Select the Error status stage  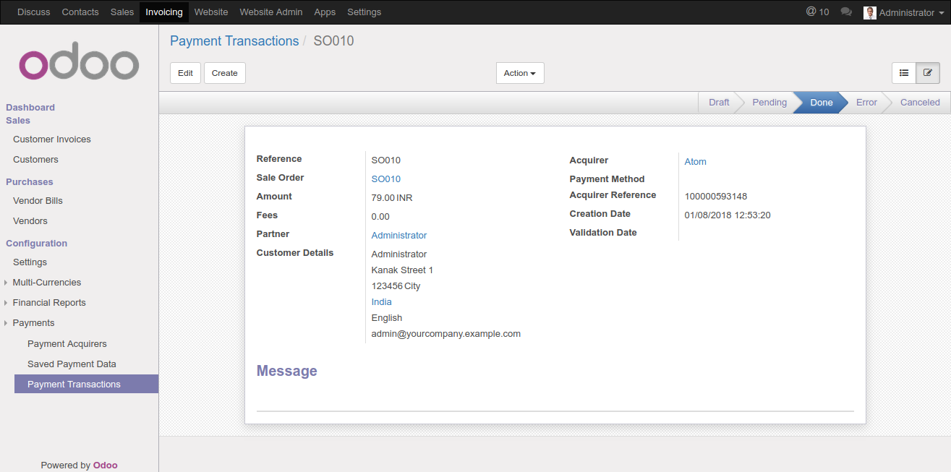866,103
